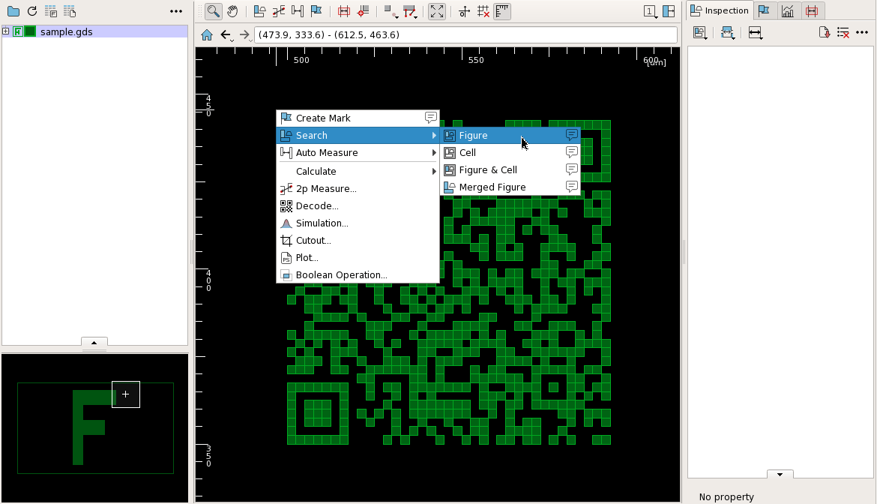Choose Simulation... from context menu

358,223
